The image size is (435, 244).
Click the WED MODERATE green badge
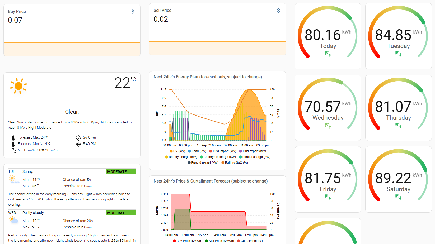point(121,213)
